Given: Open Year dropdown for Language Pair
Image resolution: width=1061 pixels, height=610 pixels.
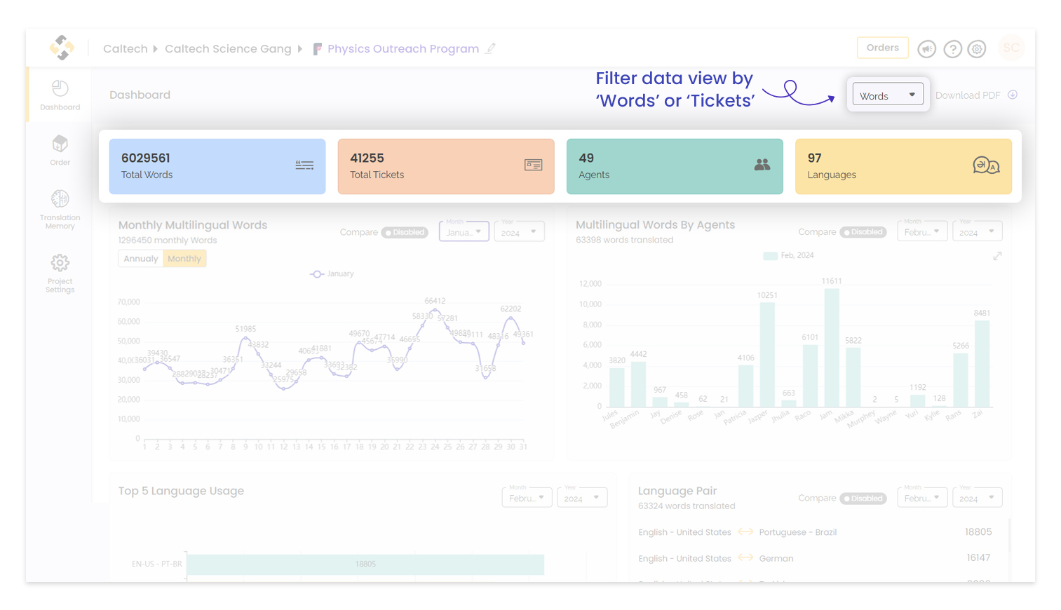Looking at the screenshot, I should point(978,497).
